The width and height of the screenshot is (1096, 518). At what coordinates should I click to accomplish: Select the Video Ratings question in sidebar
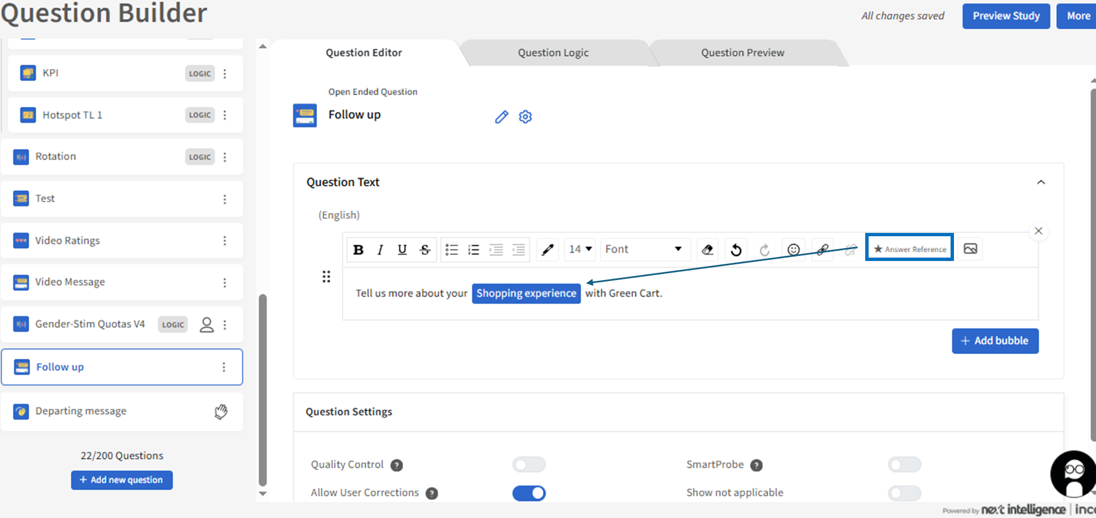click(x=67, y=241)
